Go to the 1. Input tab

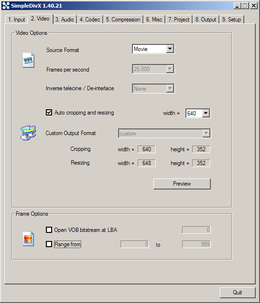tap(16, 20)
